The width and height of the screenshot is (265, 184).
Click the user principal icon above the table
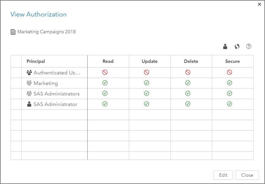click(x=225, y=46)
